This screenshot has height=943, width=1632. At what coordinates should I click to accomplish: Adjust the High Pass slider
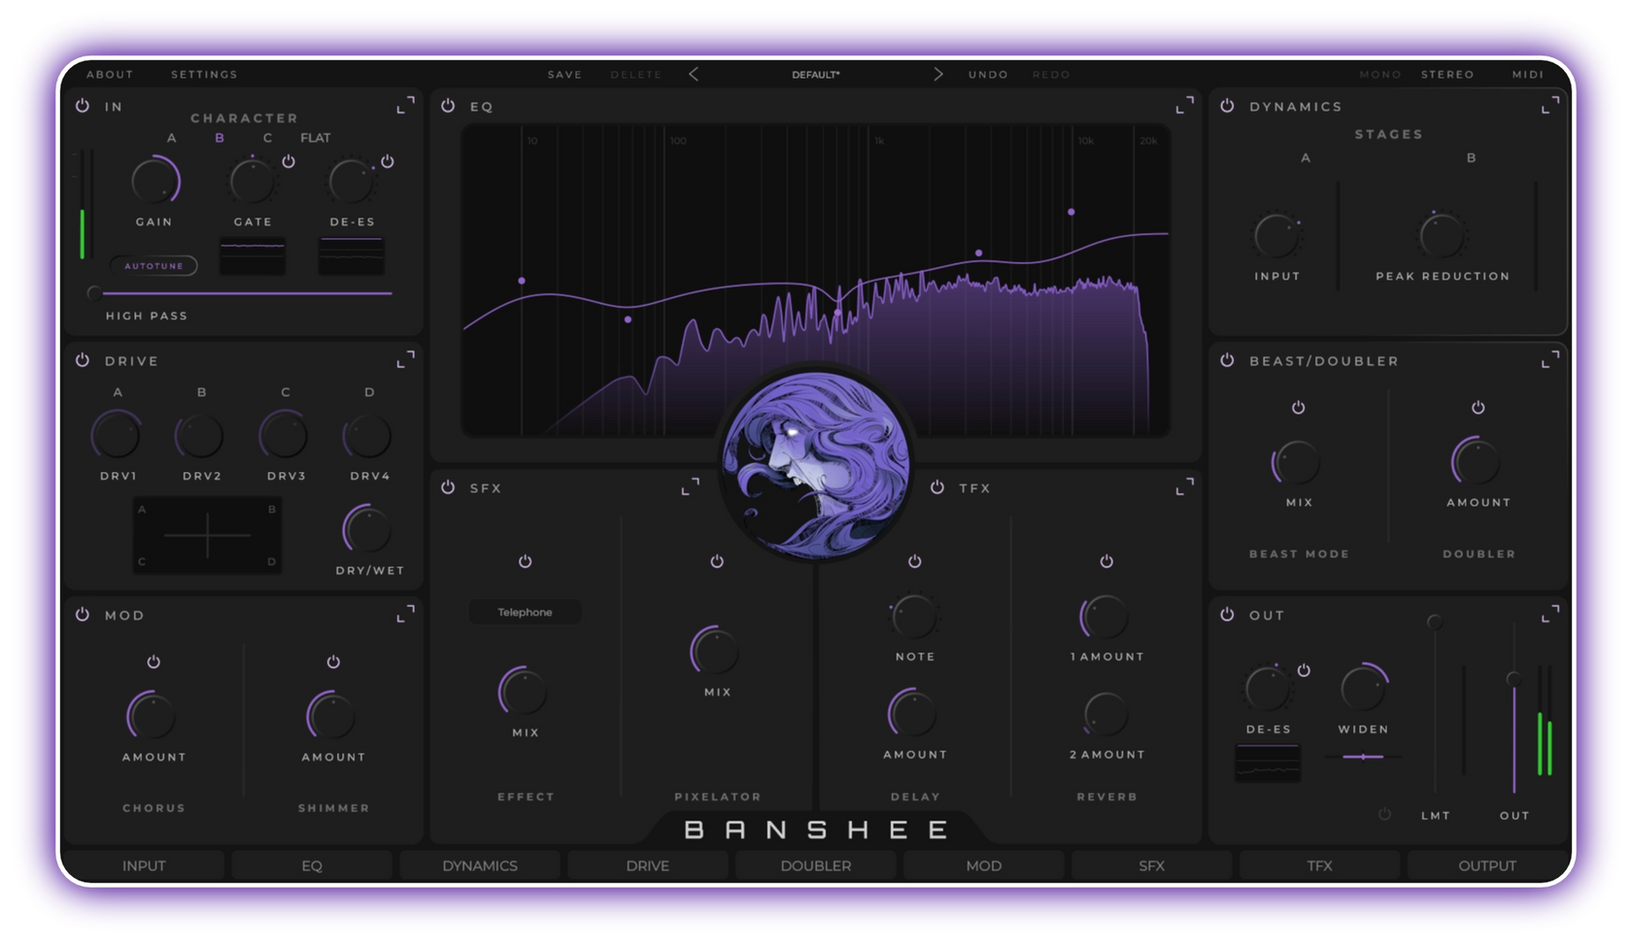pyautogui.click(x=92, y=291)
